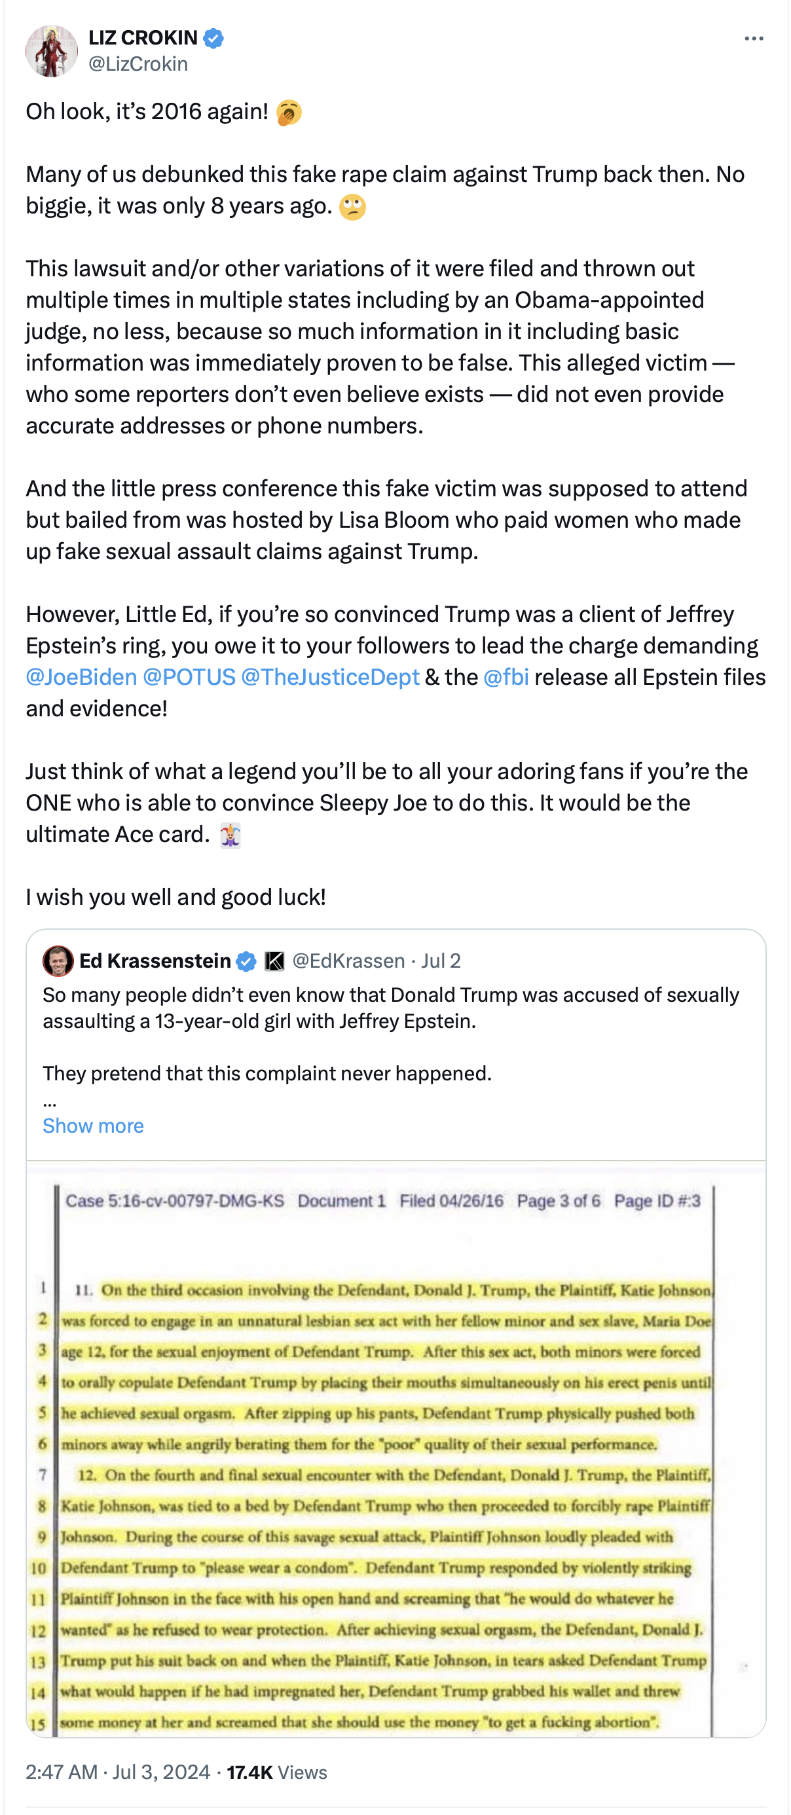The height and width of the screenshot is (1815, 791).
Task: Open the @TheJusticeDept mention link
Action: 329,676
